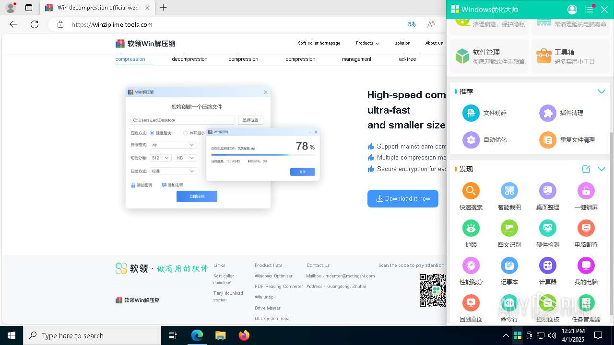This screenshot has width=614, height=345.
Task: Click the browser address bar URL
Action: (112, 24)
